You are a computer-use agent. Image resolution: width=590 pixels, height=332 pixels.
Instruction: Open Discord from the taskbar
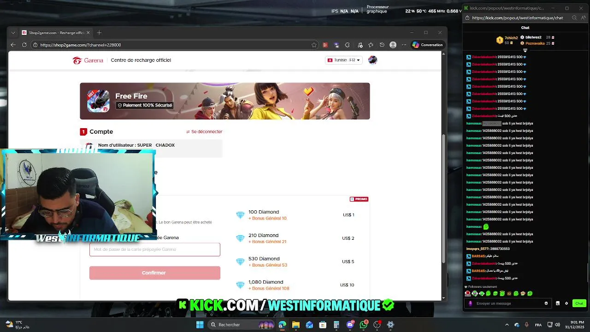350,325
